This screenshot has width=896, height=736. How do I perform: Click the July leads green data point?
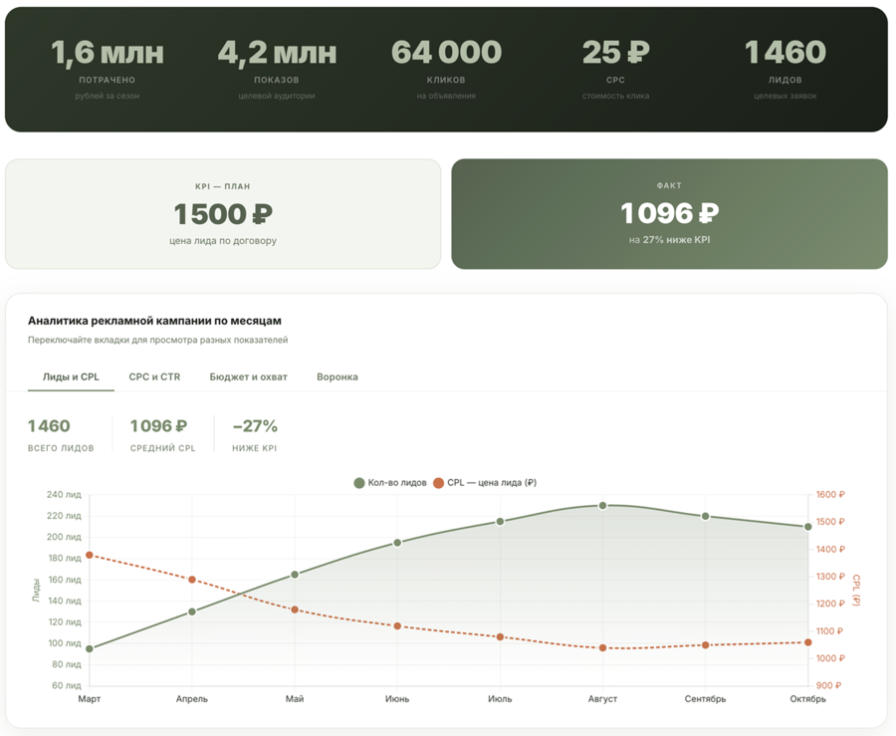coord(500,521)
